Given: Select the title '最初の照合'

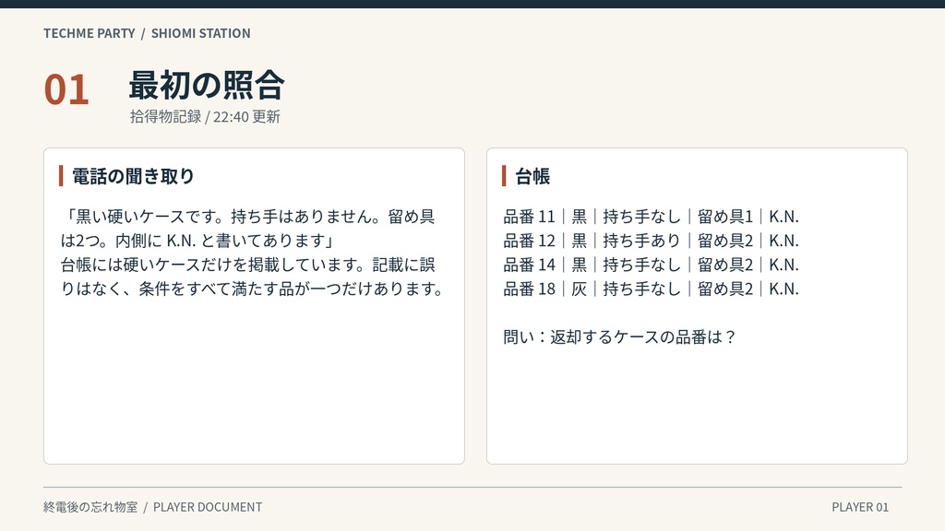Looking at the screenshot, I should (x=206, y=85).
